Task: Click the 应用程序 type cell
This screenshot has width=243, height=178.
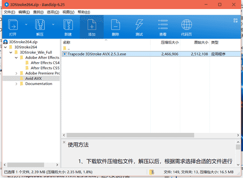Action: pos(218,54)
